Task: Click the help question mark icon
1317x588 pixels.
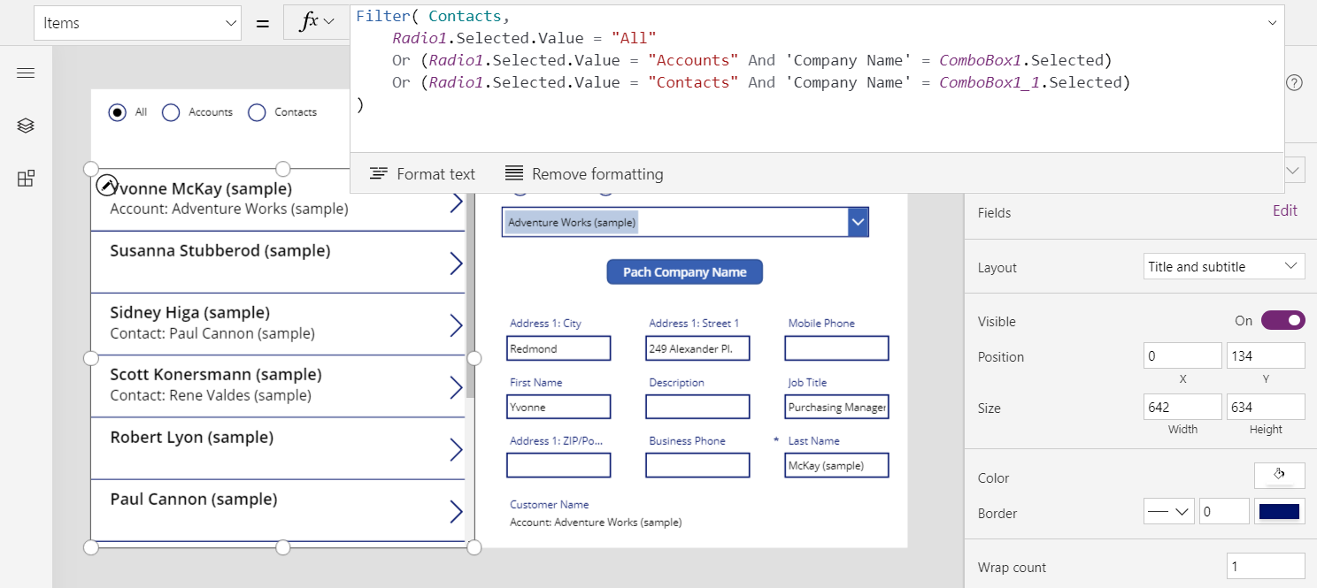Action: click(1294, 83)
